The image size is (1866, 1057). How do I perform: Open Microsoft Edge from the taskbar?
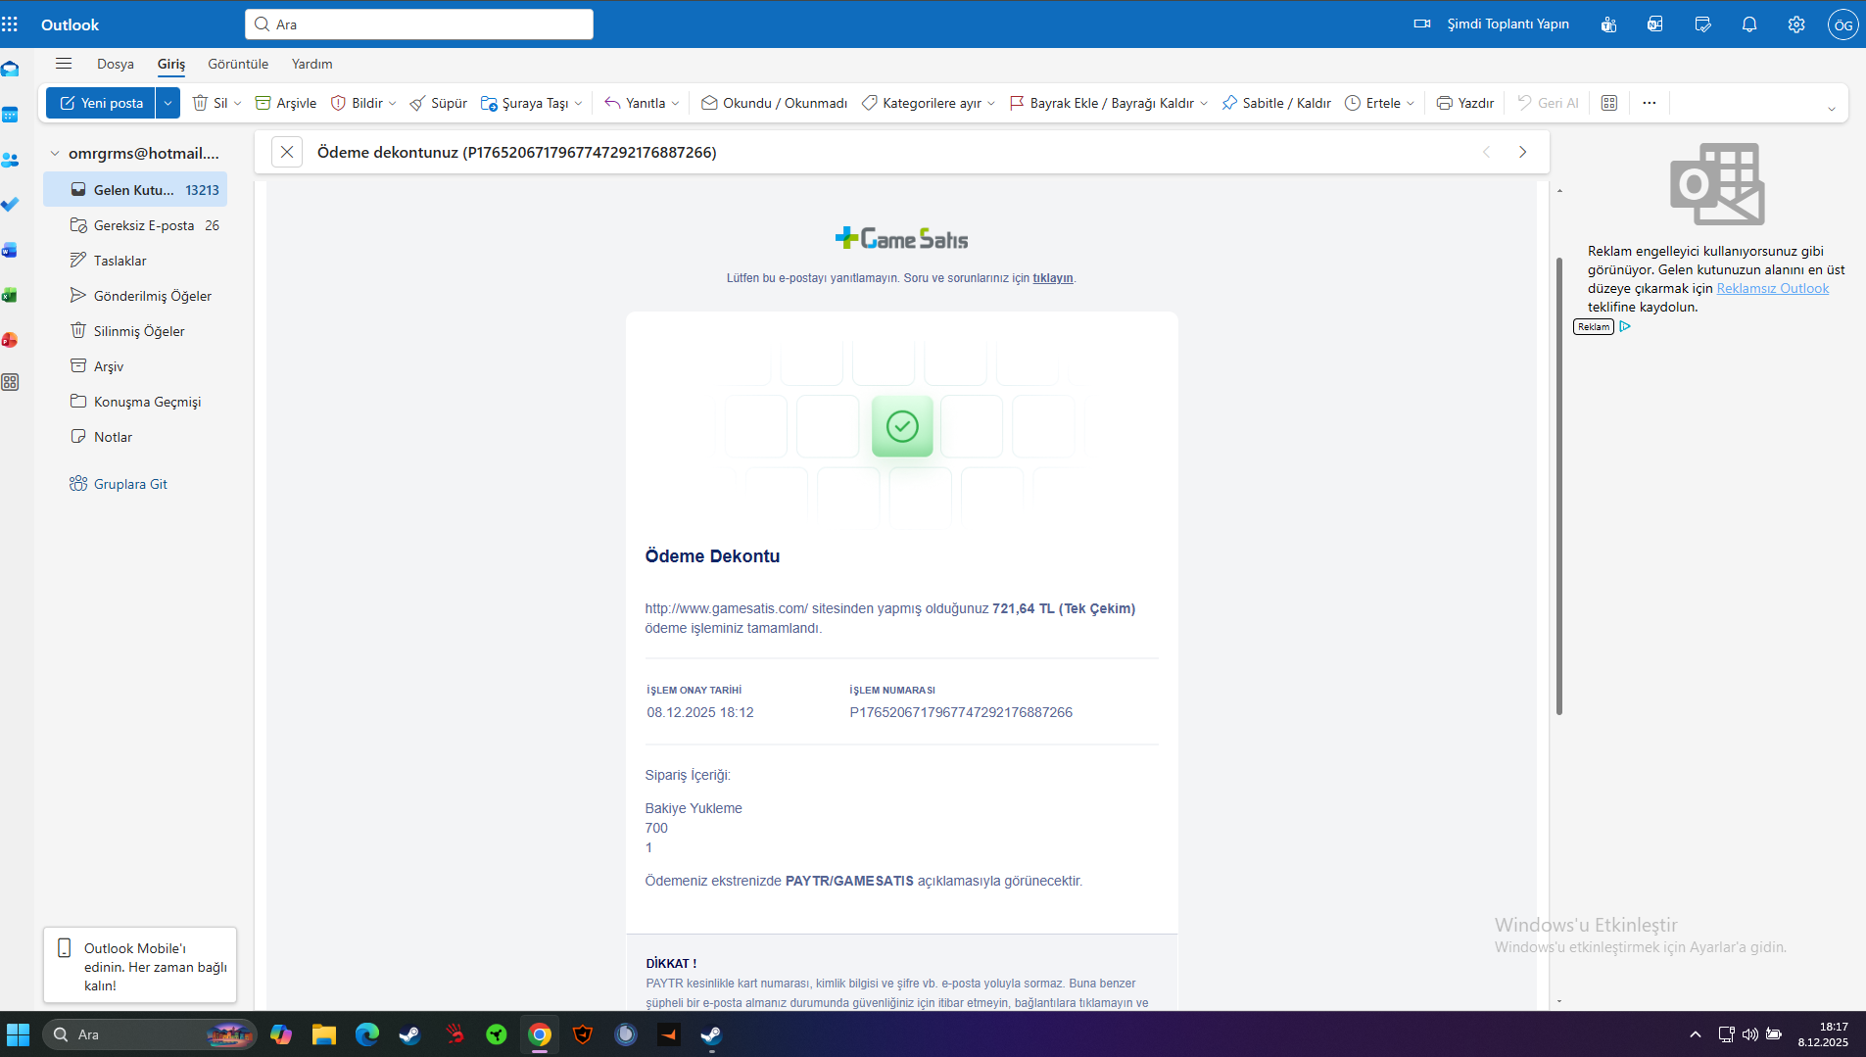[367, 1034]
